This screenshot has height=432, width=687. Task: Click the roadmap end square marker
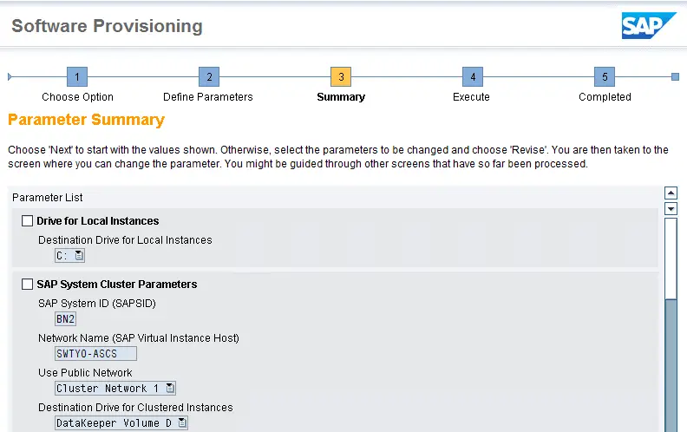click(675, 77)
